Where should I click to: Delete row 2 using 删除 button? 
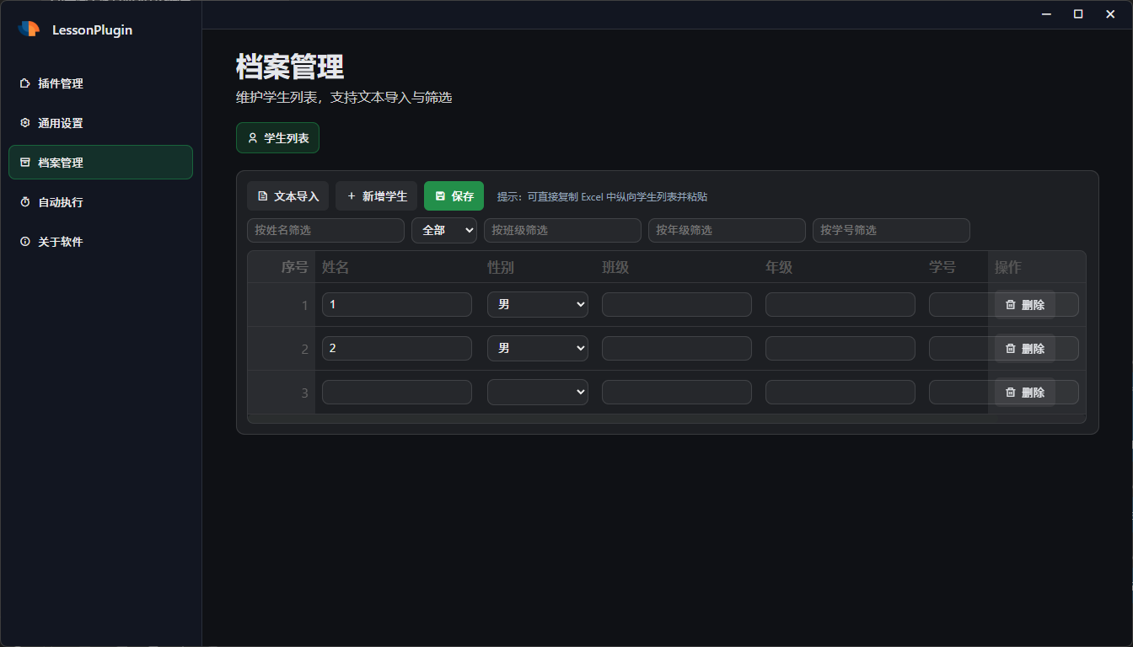tap(1025, 349)
